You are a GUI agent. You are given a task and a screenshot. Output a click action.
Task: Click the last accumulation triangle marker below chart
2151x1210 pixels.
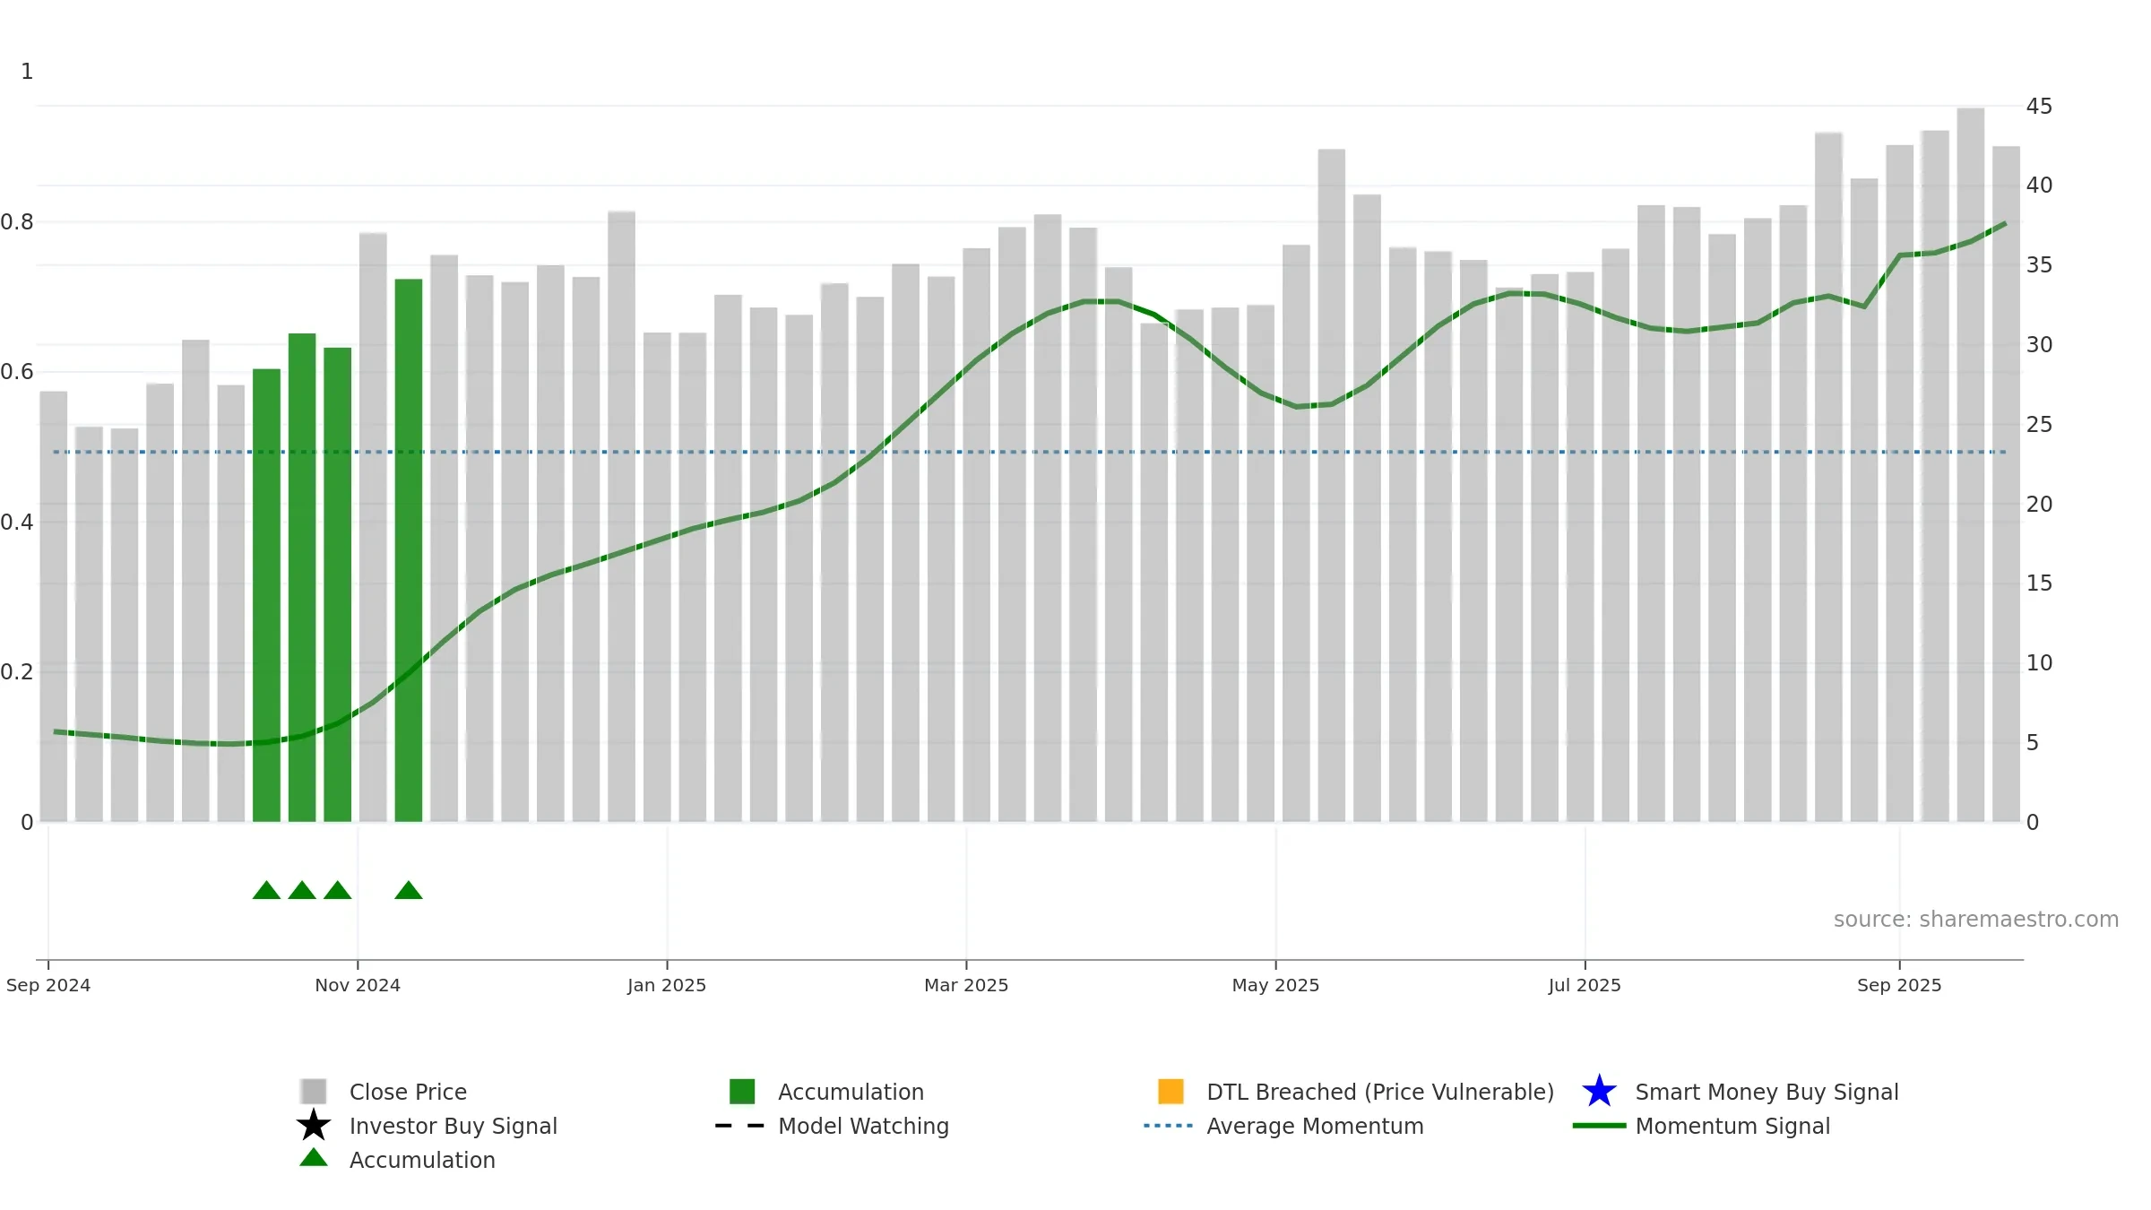[x=409, y=890]
